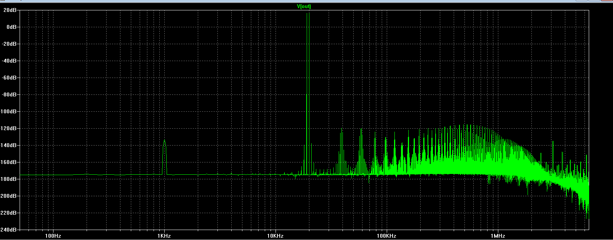This screenshot has width=613, height=240.
Task: Click the 100Hz frequency axis label
Action: [53, 236]
